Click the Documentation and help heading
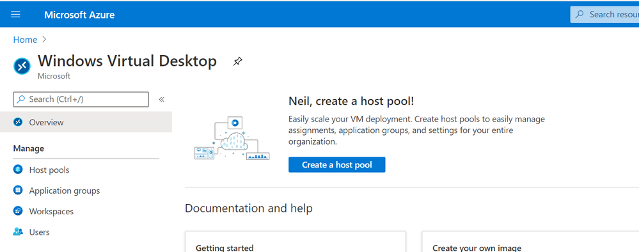Screen dimensions: 639x252 (x=249, y=209)
